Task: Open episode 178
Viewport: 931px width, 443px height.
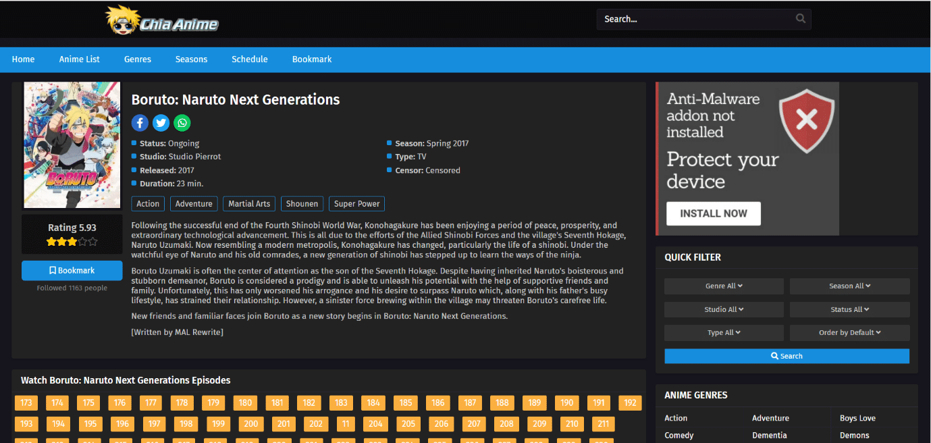Action: 182,402
